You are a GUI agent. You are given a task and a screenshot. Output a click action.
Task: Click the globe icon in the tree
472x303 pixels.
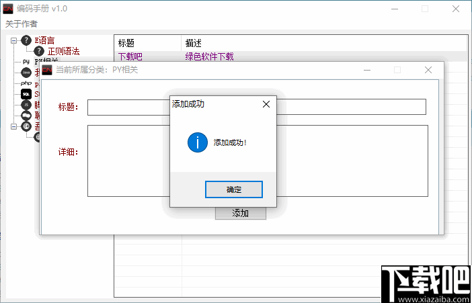(26, 126)
